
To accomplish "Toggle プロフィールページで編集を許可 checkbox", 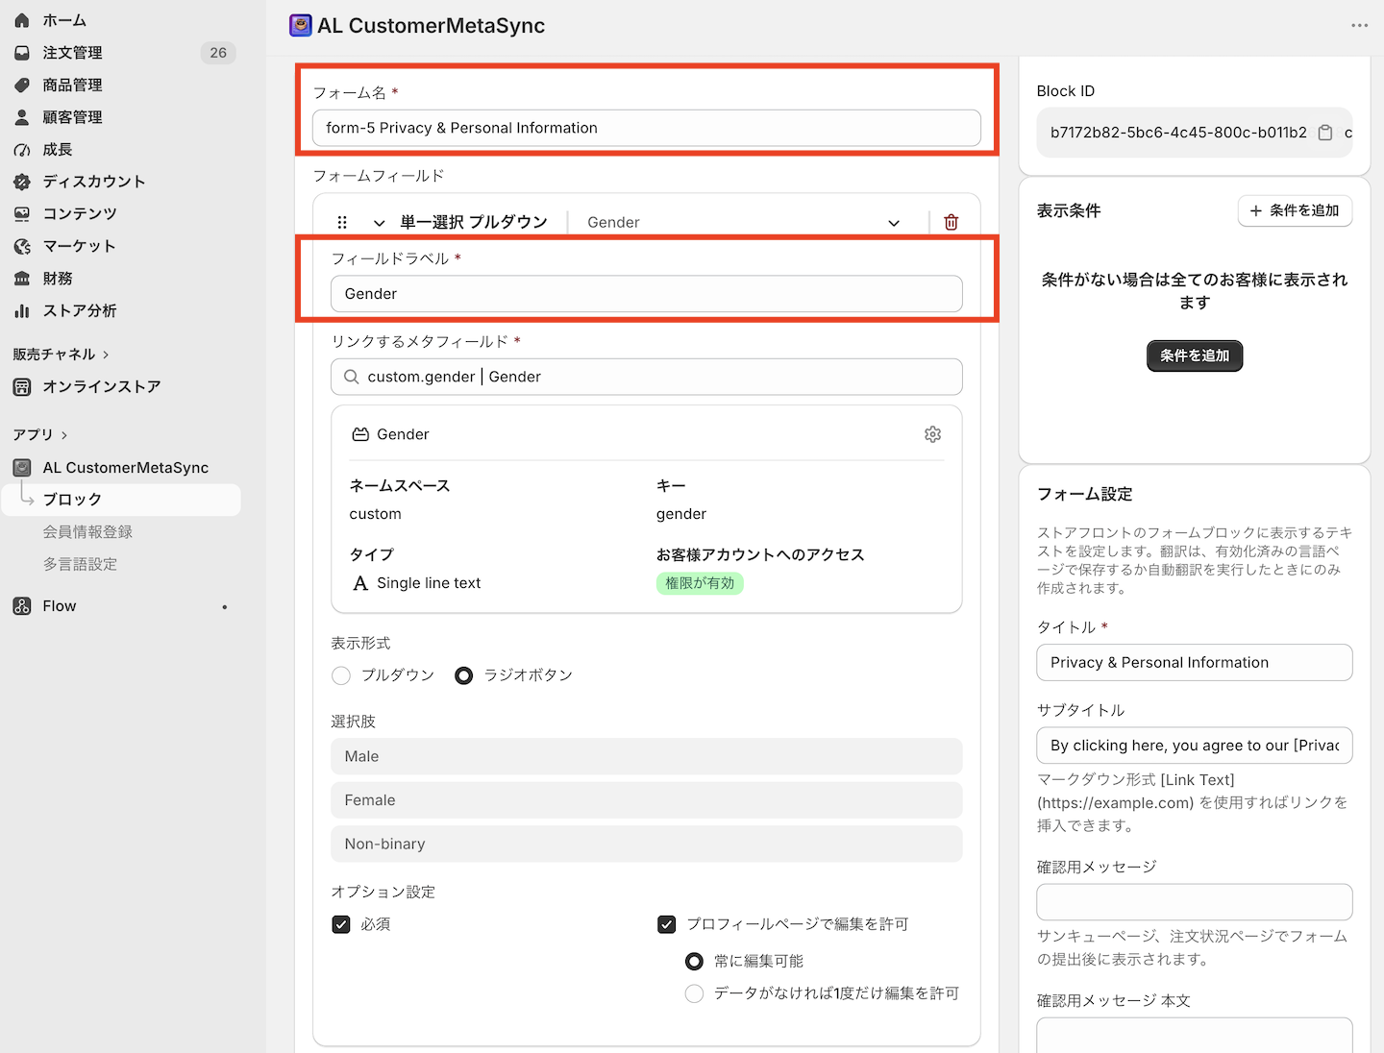I will pyautogui.click(x=666, y=924).
